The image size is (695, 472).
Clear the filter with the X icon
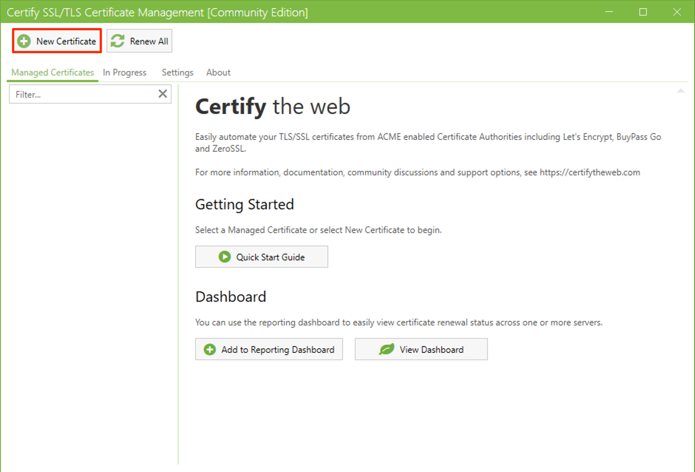click(x=163, y=94)
